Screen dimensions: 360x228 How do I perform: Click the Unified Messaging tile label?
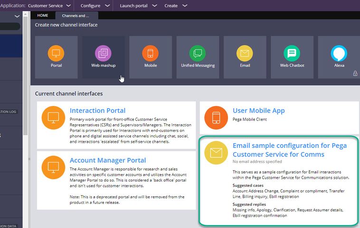point(198,65)
